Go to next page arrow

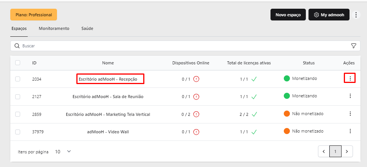tap(347, 151)
